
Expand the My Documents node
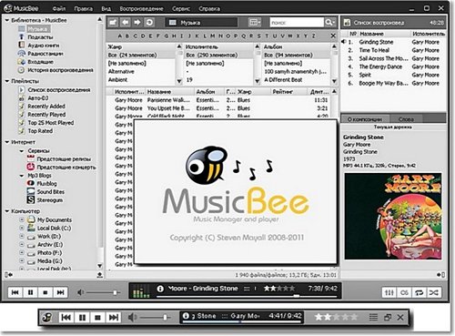22,219
